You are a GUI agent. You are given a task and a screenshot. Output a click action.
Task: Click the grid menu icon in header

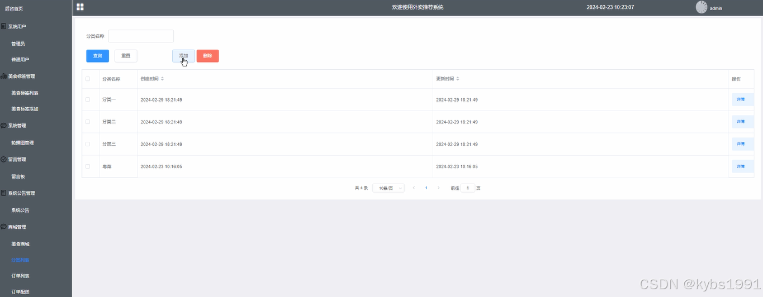(x=80, y=7)
